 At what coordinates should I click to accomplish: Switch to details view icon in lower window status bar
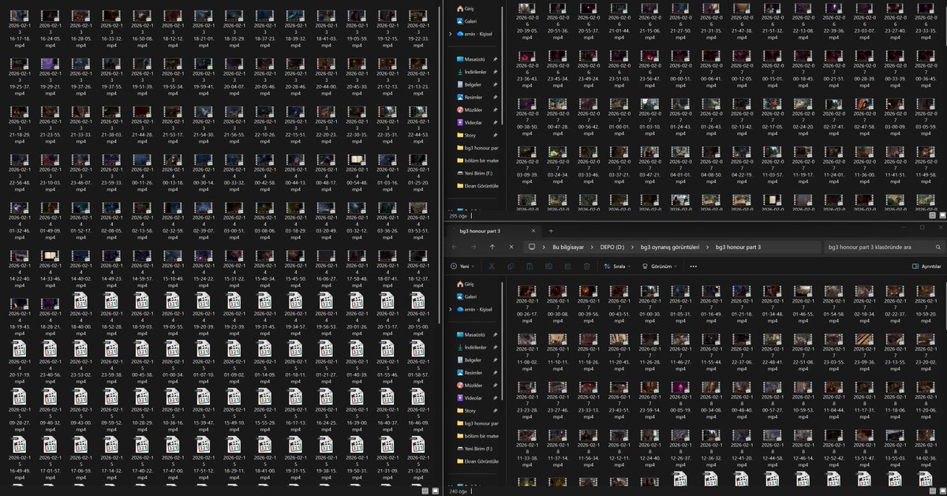(932, 490)
